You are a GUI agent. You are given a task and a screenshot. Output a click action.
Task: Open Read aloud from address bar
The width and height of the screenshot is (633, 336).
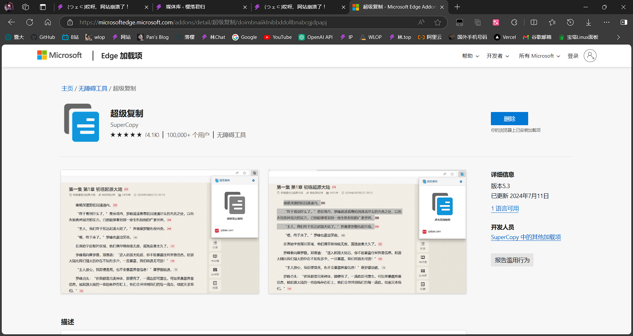(x=421, y=22)
